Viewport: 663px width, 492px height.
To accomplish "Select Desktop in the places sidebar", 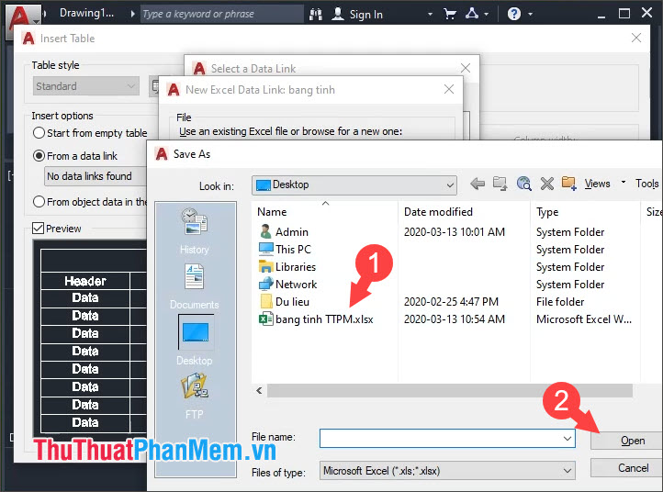I will pos(194,341).
